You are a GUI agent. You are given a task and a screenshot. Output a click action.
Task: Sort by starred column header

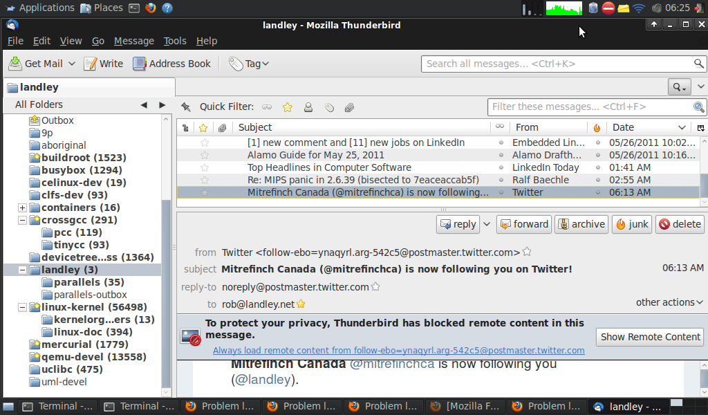click(203, 128)
